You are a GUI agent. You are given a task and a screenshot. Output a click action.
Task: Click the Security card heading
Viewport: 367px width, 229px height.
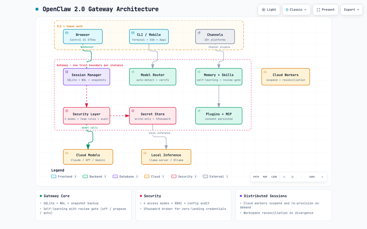(152, 196)
